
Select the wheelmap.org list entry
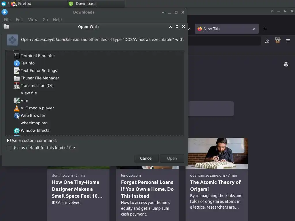(x=34, y=123)
